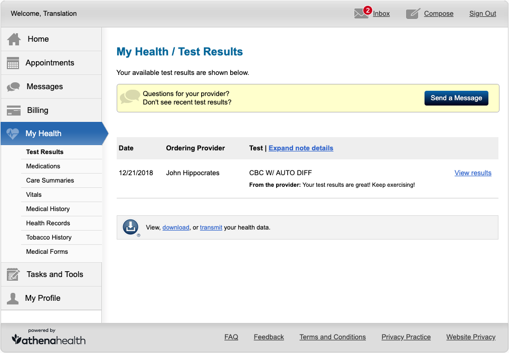
Task: Click Expand note details link
Action: click(300, 148)
